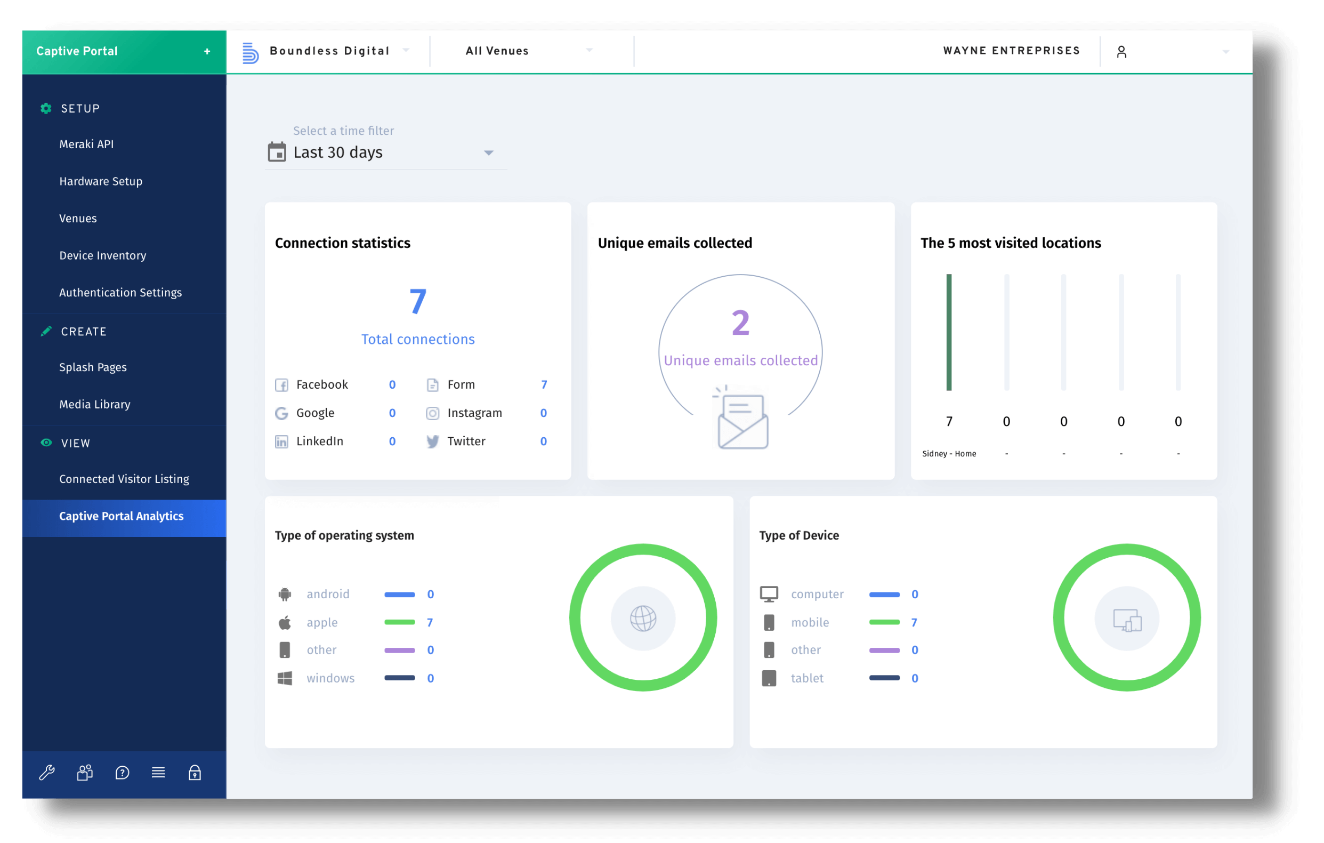
Task: Switch to Connected Visitor Listing
Action: pyautogui.click(x=124, y=479)
